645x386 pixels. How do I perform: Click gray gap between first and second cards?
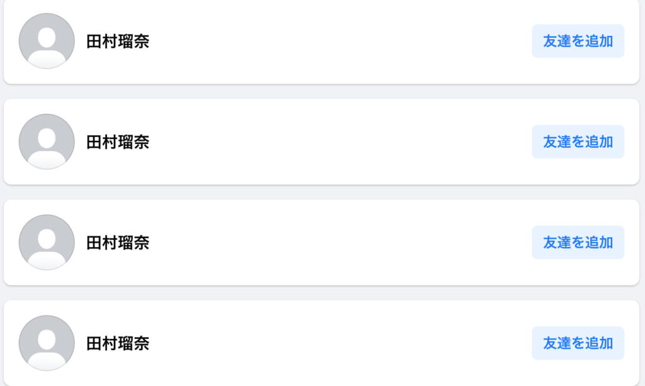click(321, 92)
